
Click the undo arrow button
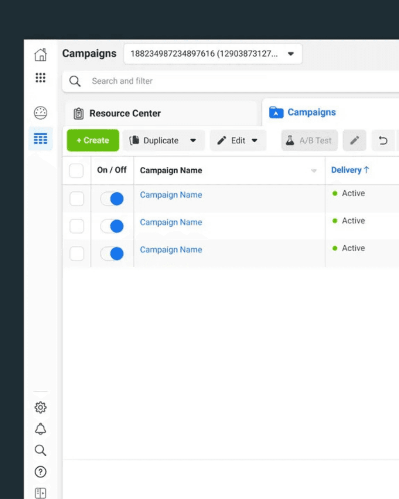tap(383, 140)
